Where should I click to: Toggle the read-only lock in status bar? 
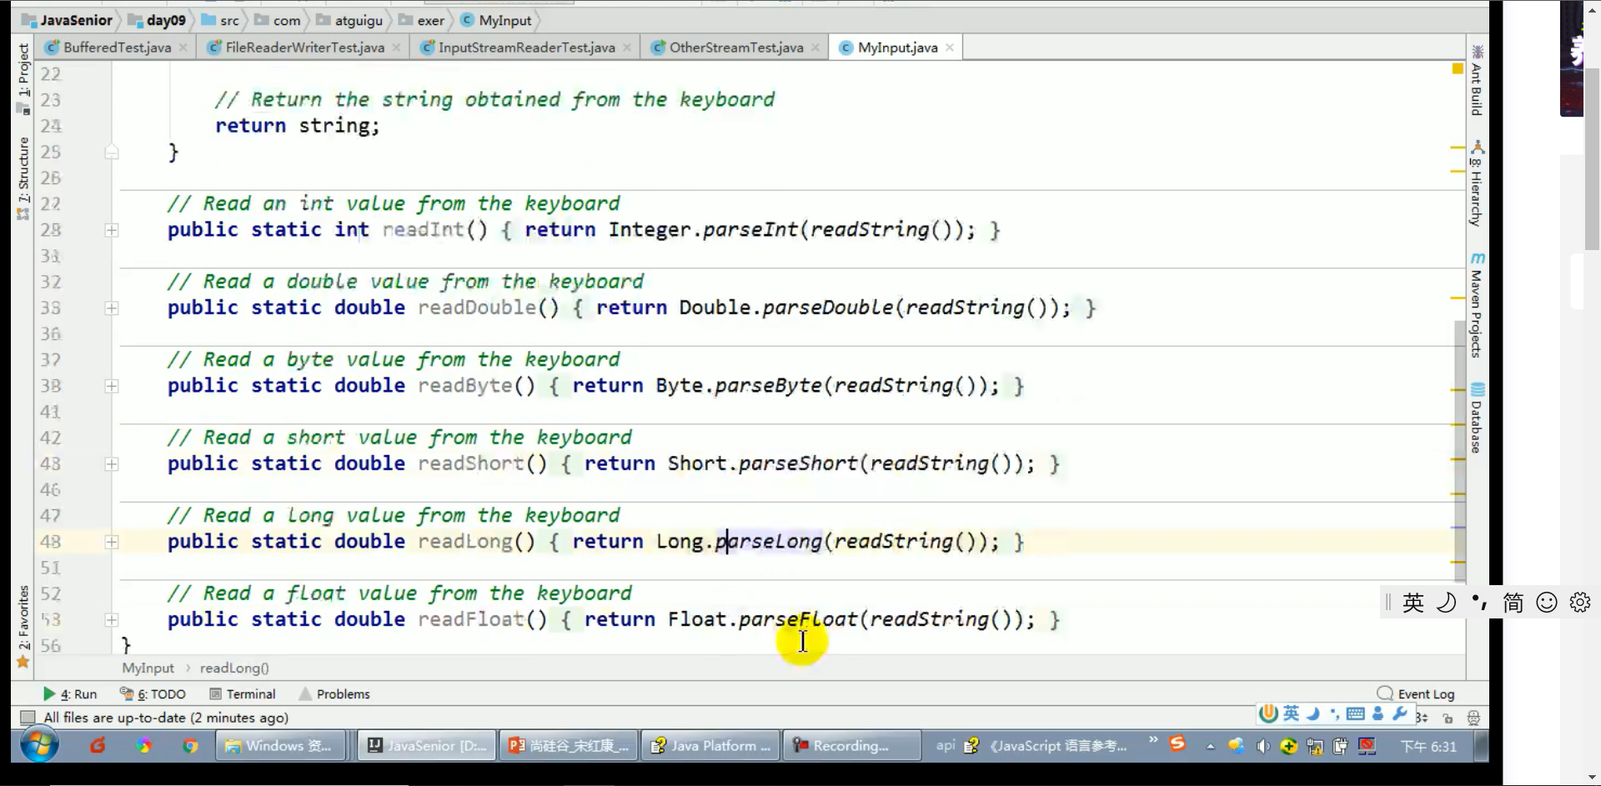point(1448,718)
